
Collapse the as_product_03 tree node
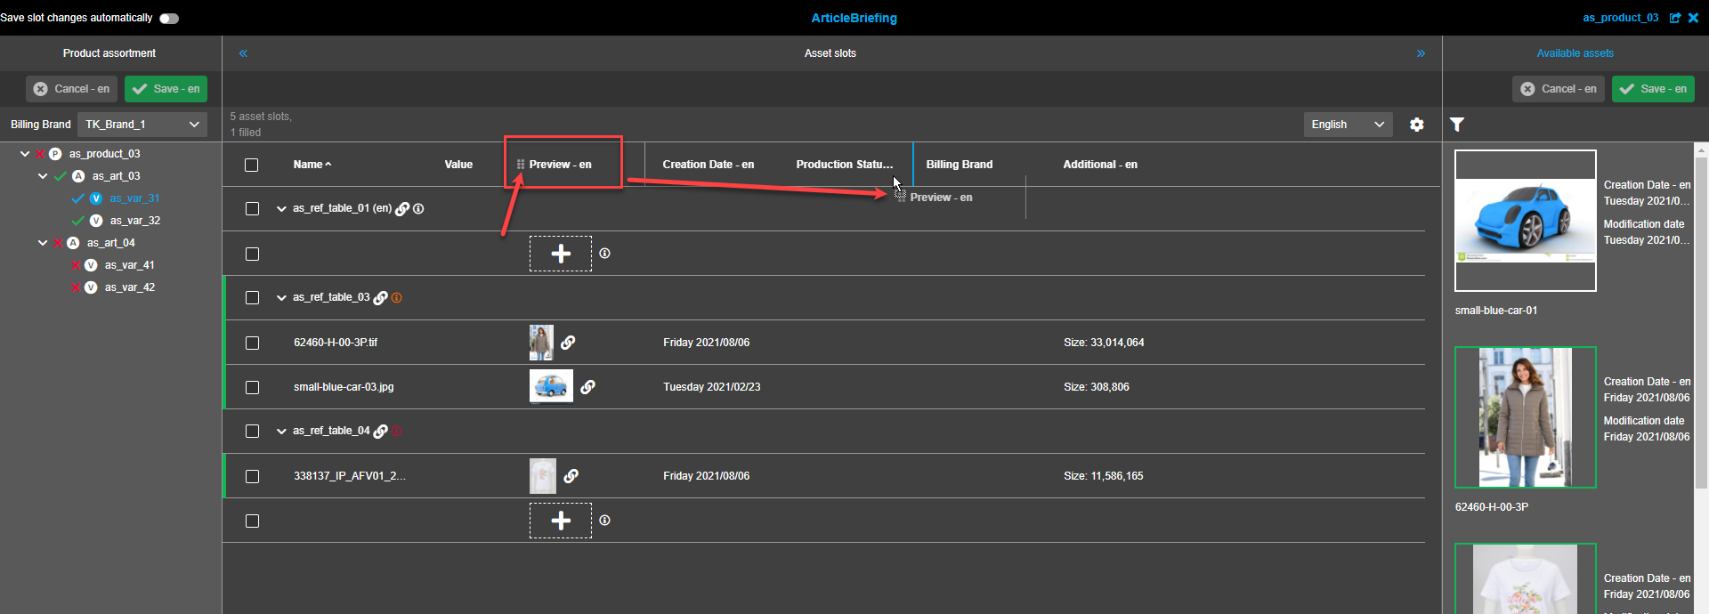(25, 154)
